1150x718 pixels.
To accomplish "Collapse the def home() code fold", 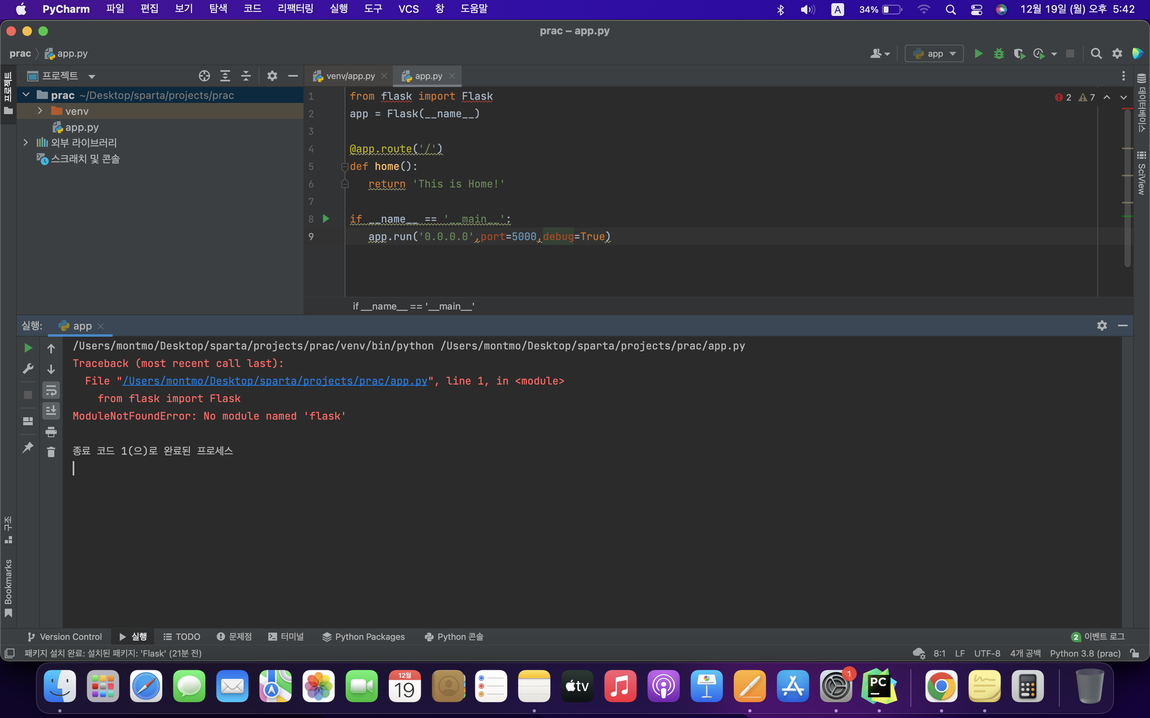I will point(345,167).
